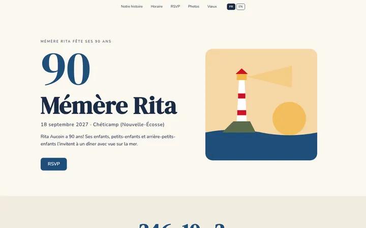The height and width of the screenshot is (228, 366).
Task: Click the Mémère Rita heading
Action: [109, 105]
